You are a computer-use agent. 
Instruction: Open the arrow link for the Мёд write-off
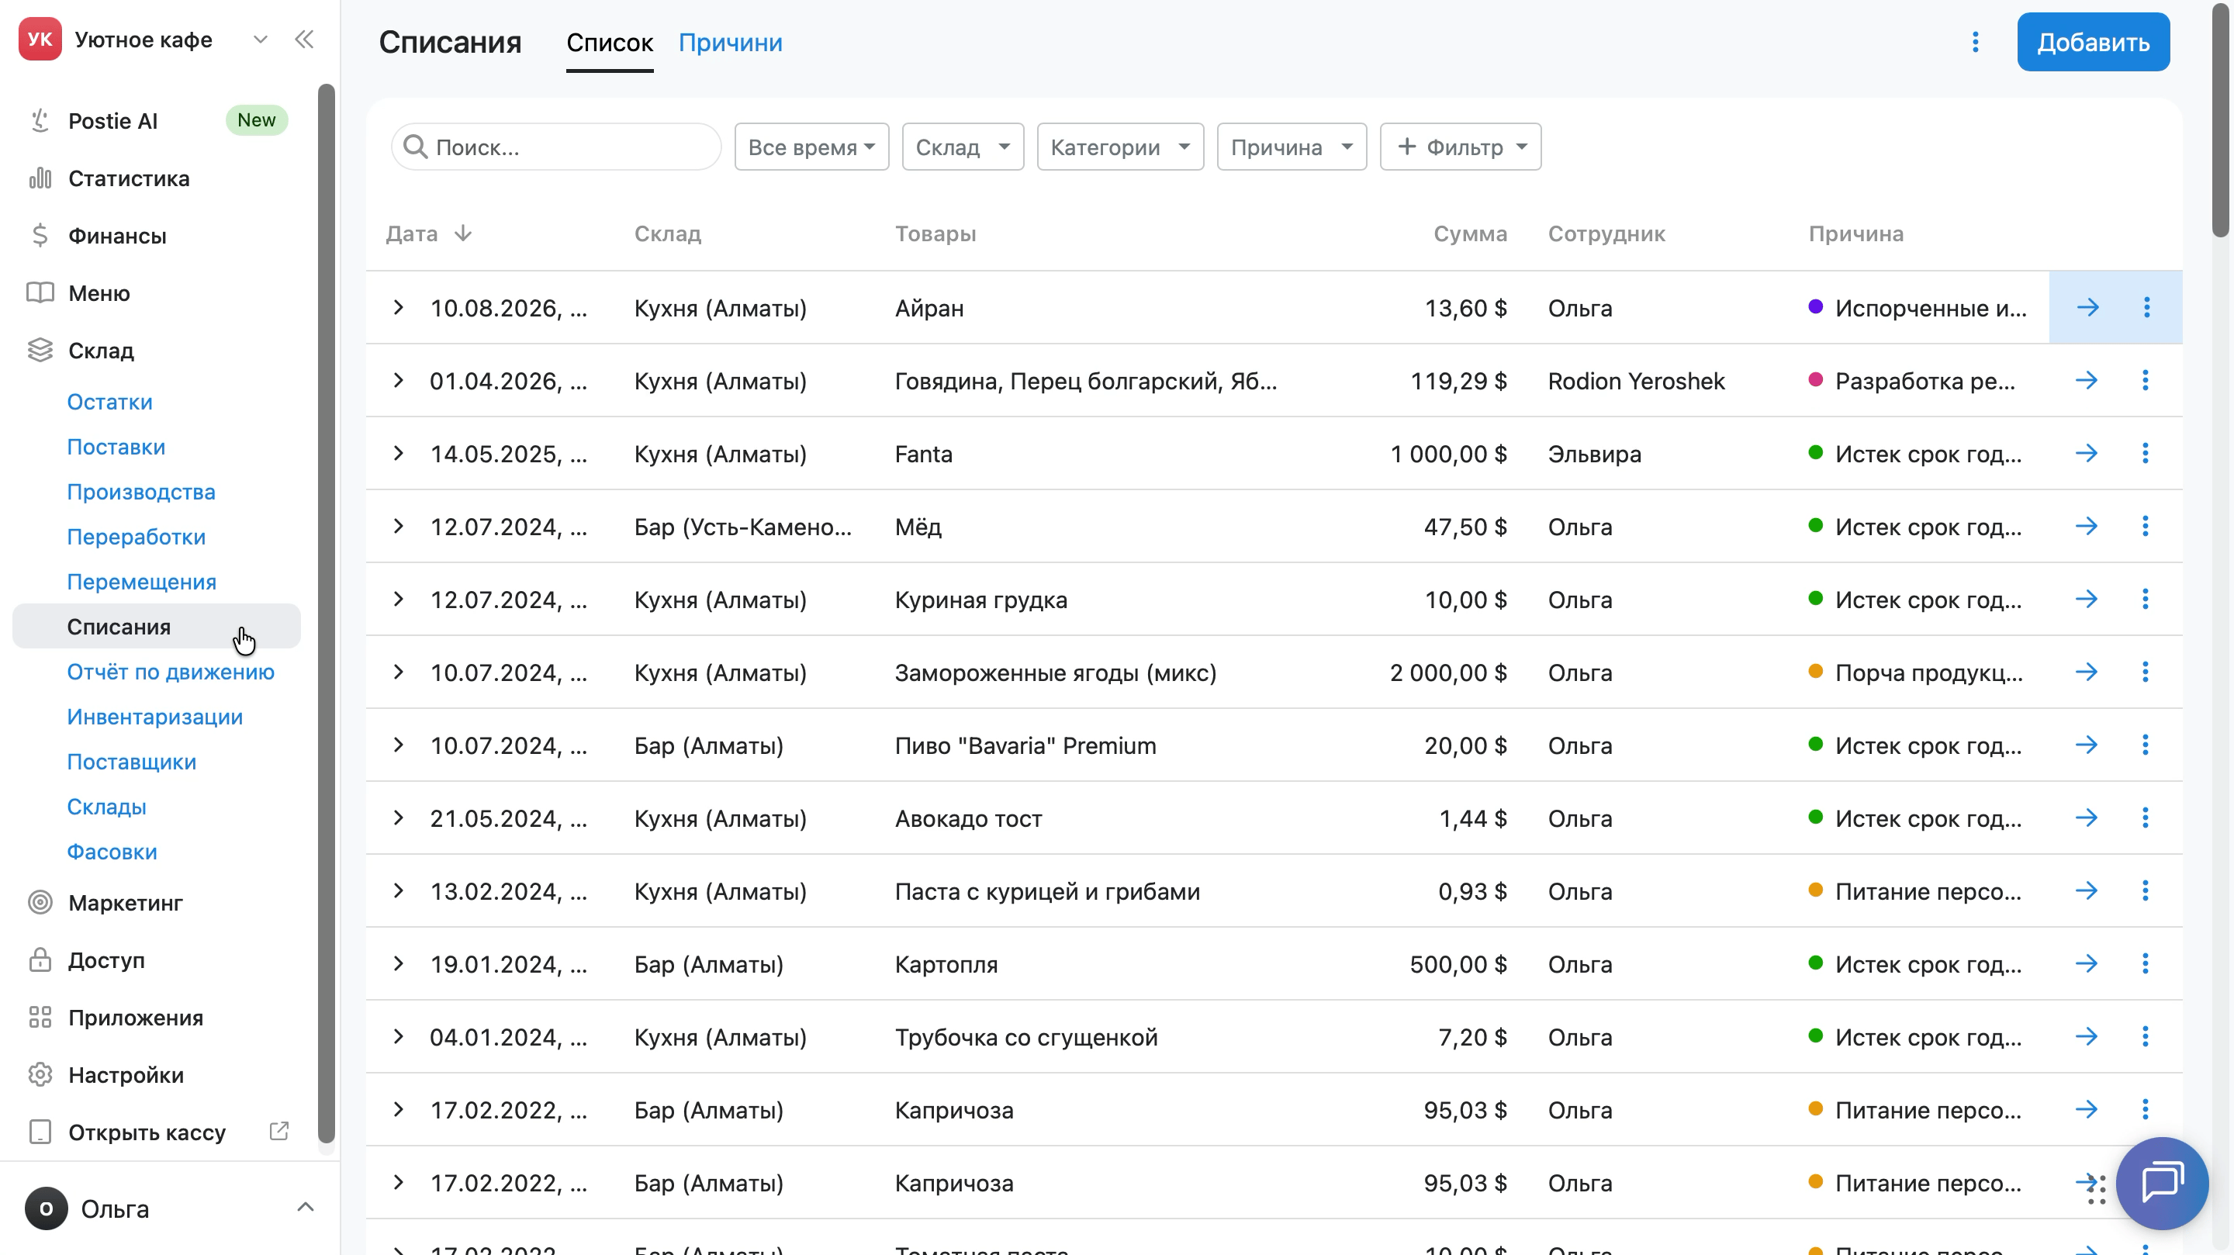2087,526
